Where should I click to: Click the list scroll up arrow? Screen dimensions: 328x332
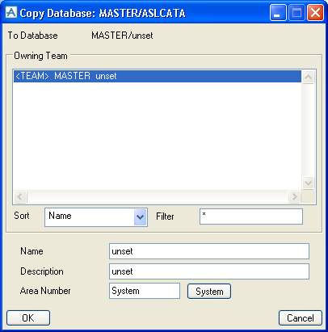point(308,78)
